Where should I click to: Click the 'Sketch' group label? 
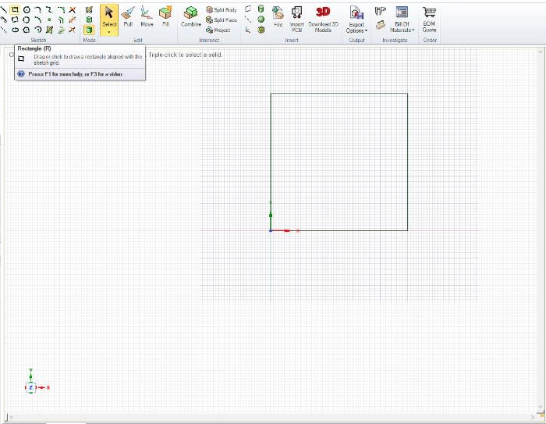tap(38, 40)
